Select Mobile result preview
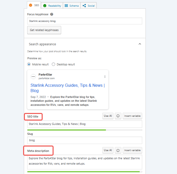Image resolution: width=177 pixels, height=174 pixels. pyautogui.click(x=29, y=64)
